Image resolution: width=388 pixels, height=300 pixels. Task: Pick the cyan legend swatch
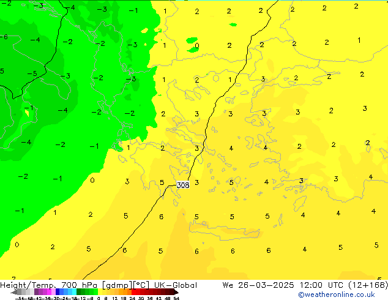[75, 291]
